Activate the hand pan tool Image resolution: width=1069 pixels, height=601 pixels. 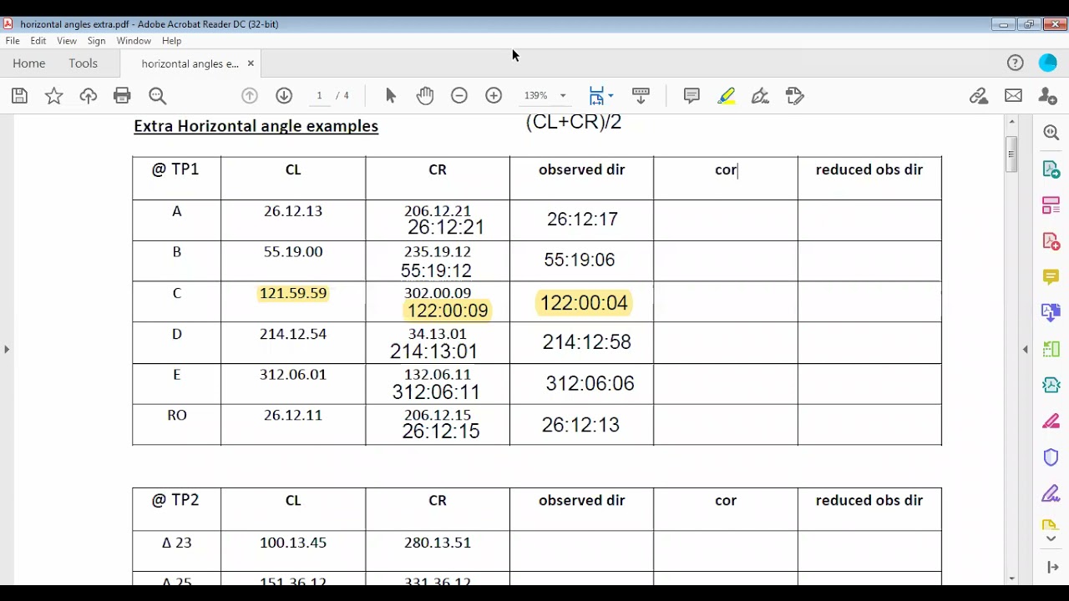425,96
